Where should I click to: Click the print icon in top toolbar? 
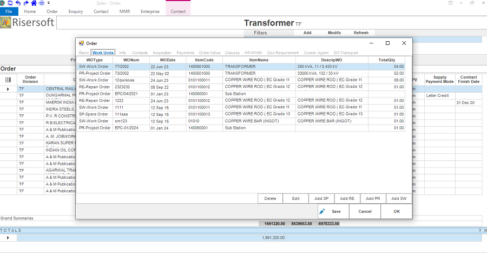(x=42, y=3)
